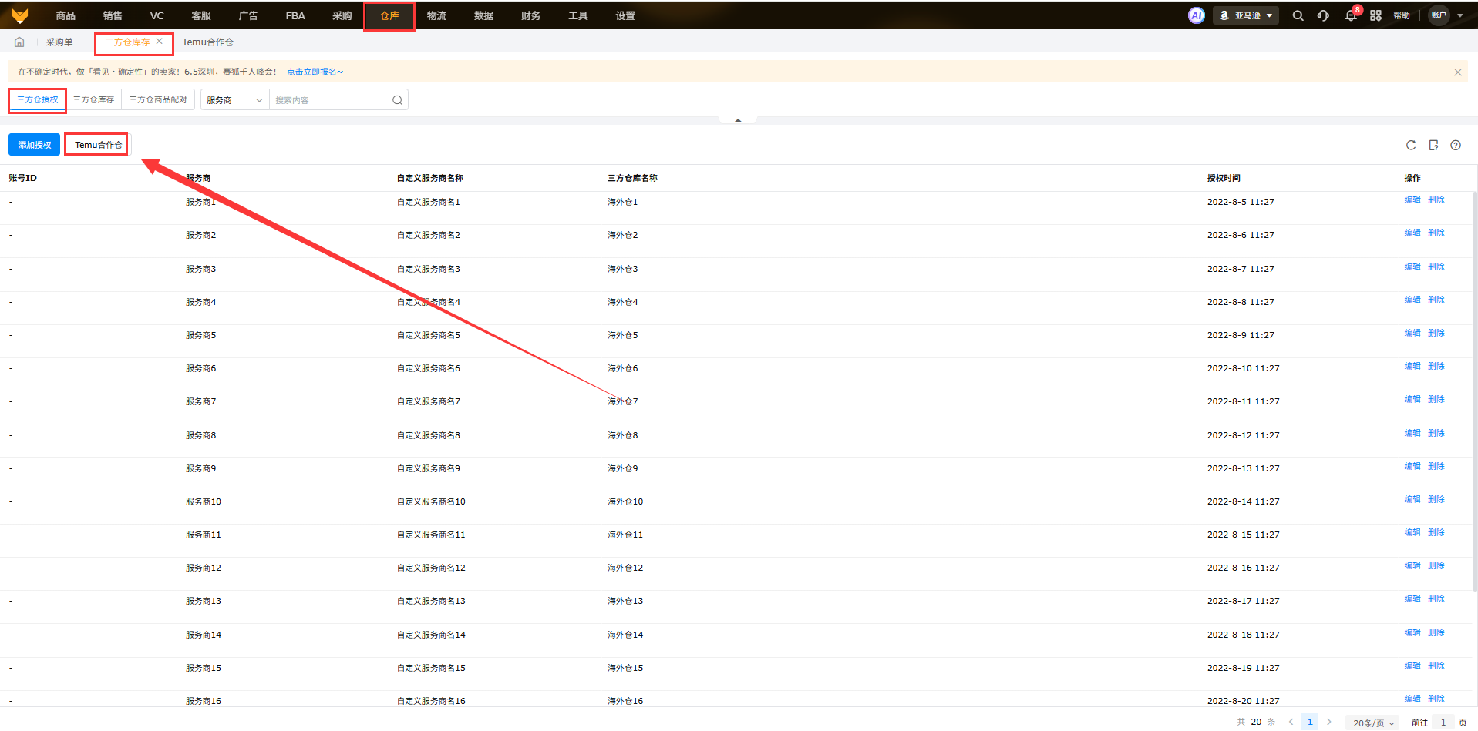Go to previous page arrow
Viewport: 1478px width, 731px height.
(1291, 722)
